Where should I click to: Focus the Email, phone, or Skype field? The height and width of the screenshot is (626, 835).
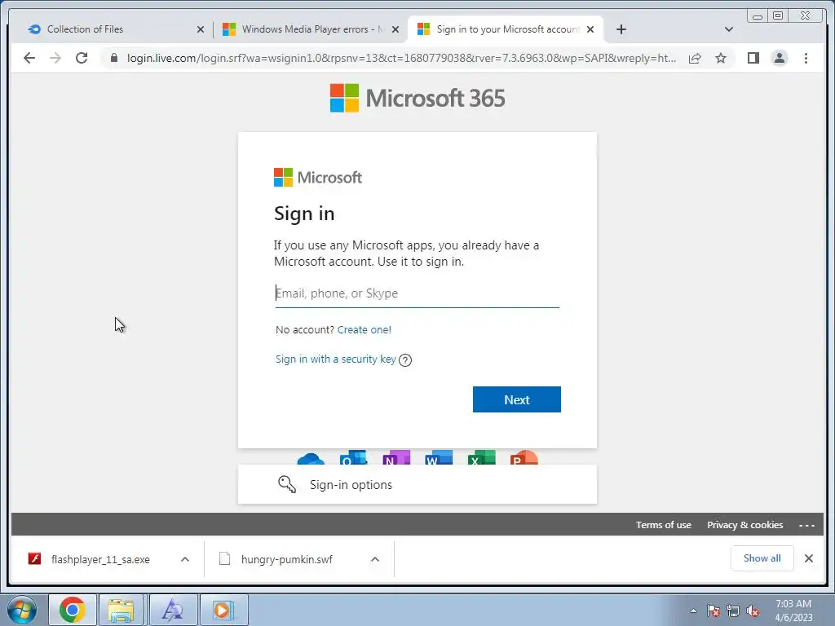click(x=417, y=293)
